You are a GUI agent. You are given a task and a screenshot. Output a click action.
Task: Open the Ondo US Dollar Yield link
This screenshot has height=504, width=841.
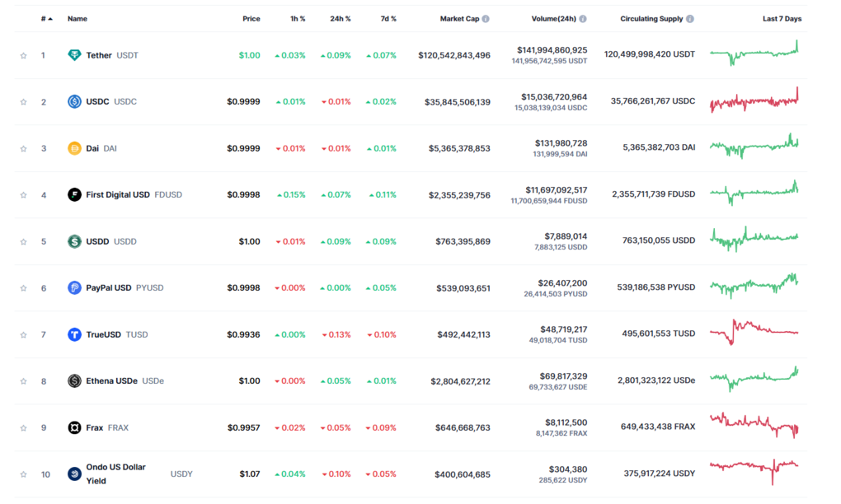[115, 474]
